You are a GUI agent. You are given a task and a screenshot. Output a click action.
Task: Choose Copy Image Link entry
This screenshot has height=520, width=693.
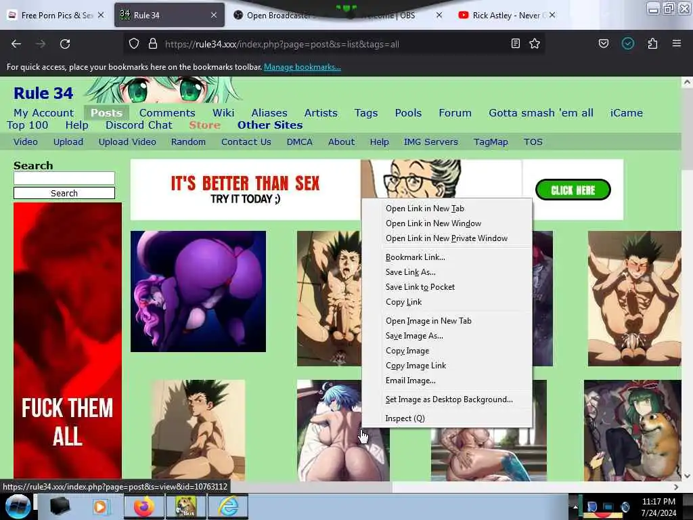coord(447,366)
